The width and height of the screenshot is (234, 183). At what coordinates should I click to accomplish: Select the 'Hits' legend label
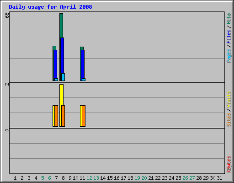click(229, 19)
